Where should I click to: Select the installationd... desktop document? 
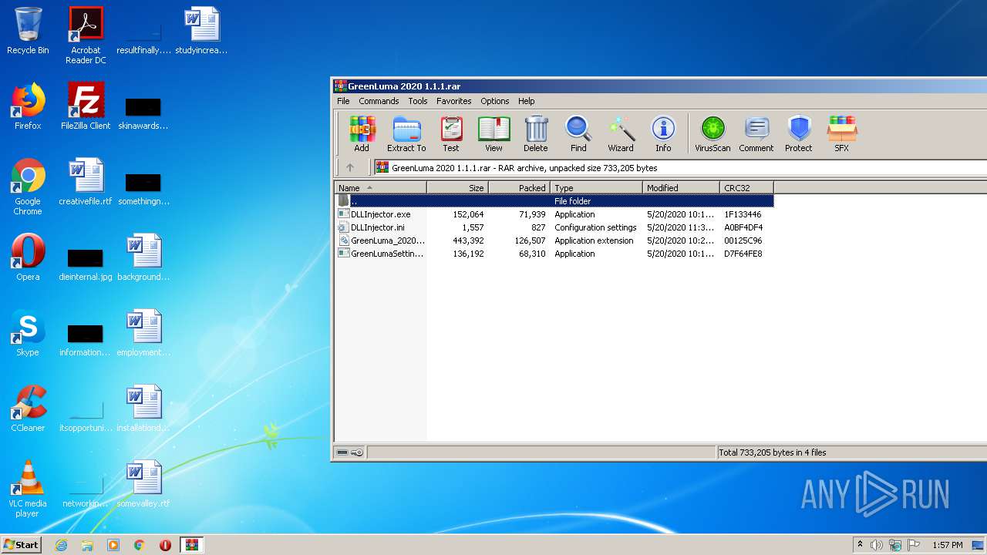click(143, 409)
